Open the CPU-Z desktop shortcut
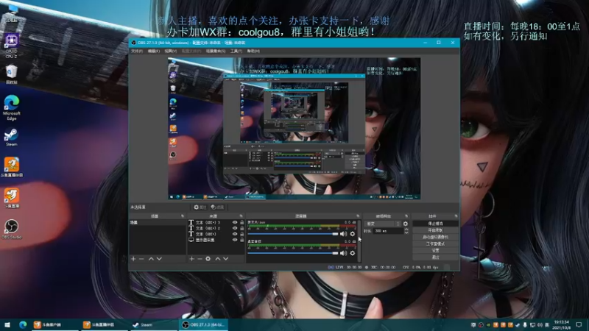Viewport: 589px width, 331px height. click(11, 46)
